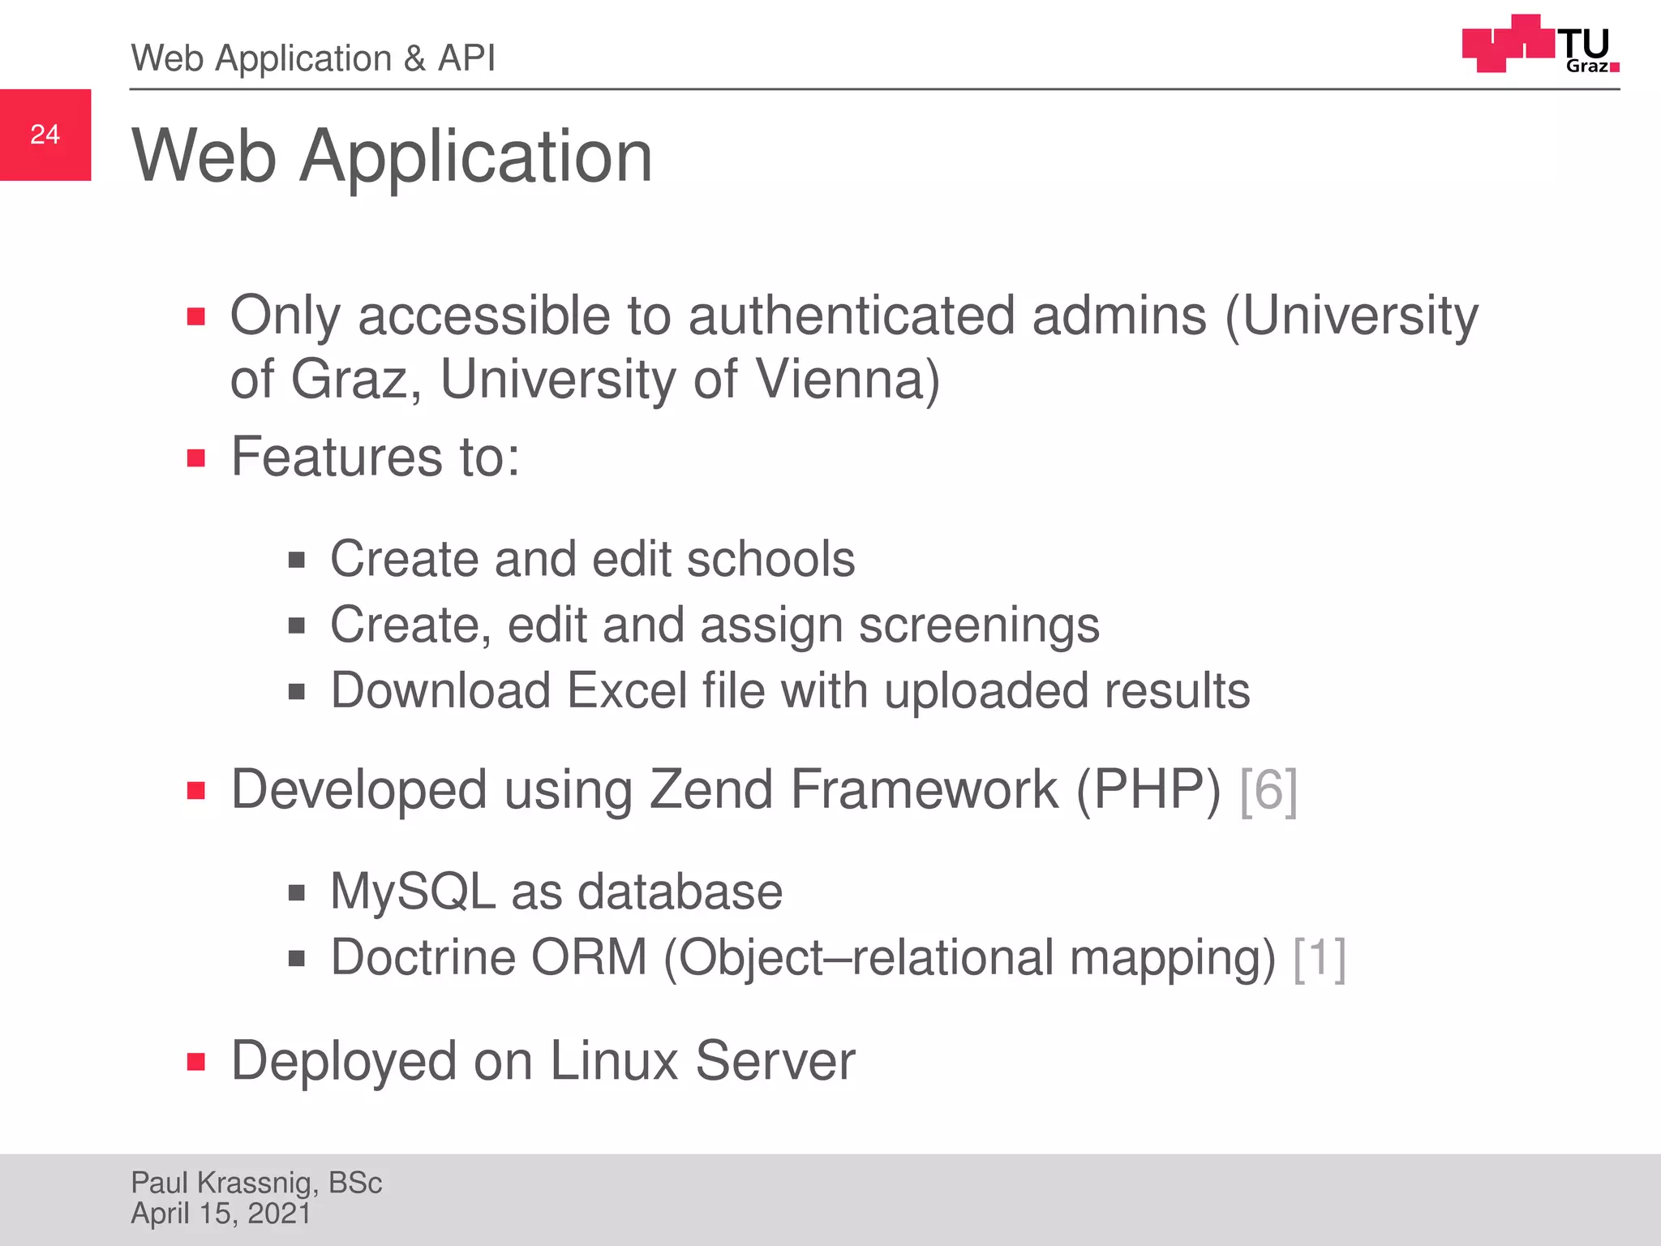Click the 'Features to:' bullet text
This screenshot has height=1246, width=1661.
[x=376, y=457]
